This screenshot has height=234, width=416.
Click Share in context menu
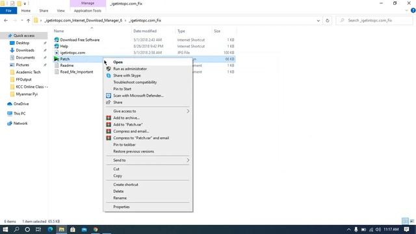[148, 103]
